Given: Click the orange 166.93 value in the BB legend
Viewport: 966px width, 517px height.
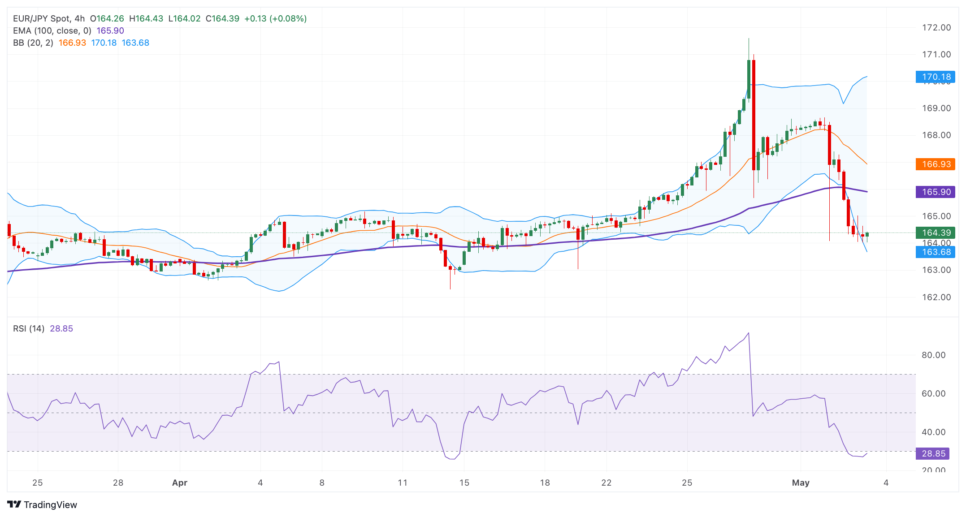Looking at the screenshot, I should pyautogui.click(x=72, y=43).
